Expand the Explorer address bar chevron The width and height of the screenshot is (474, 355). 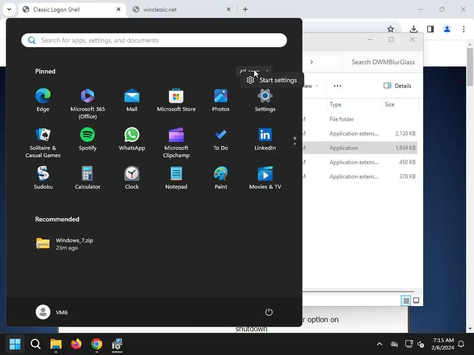(312, 62)
